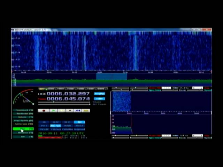The width and height of the screenshot is (223, 167).
Task: Open the ExtIO hardware dialog
Action: [100, 99]
